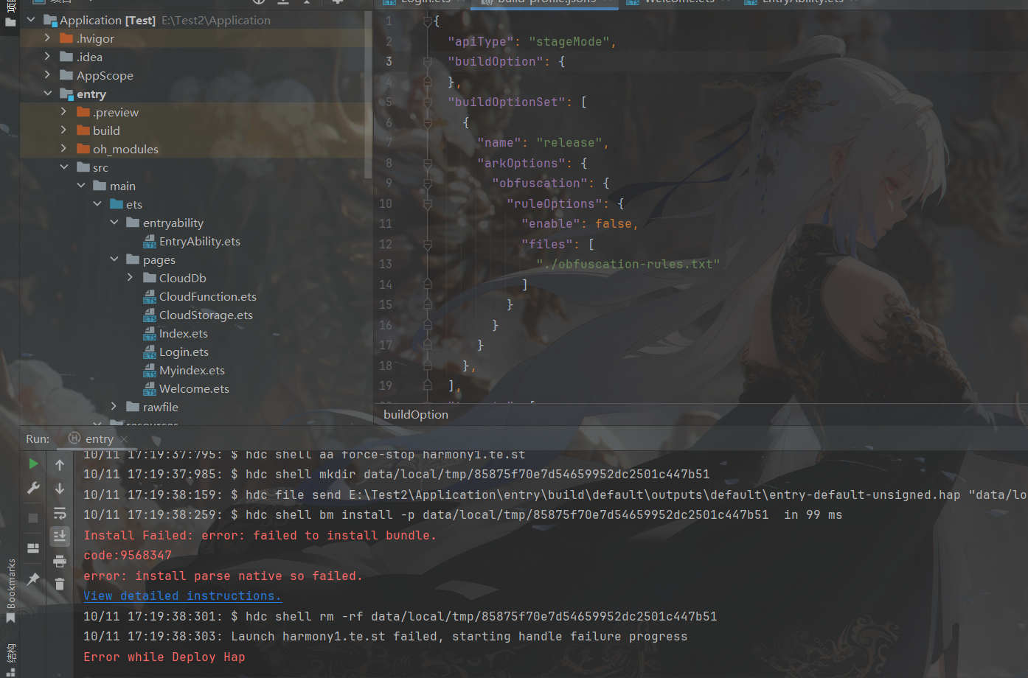Expand the CloudDb folder
The width and height of the screenshot is (1028, 678).
131,278
